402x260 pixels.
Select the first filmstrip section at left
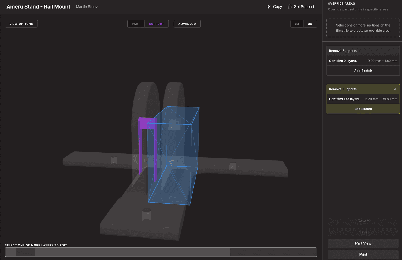click(x=10, y=252)
